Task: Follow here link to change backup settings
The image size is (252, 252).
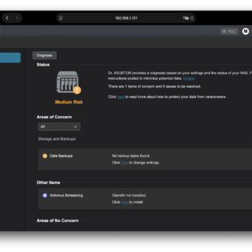Action: coord(125,162)
